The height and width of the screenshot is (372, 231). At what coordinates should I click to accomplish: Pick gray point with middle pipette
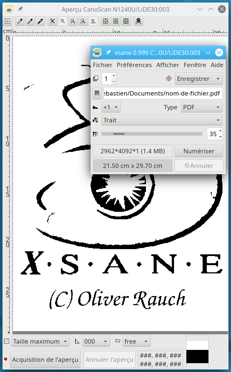(x=30, y=21)
